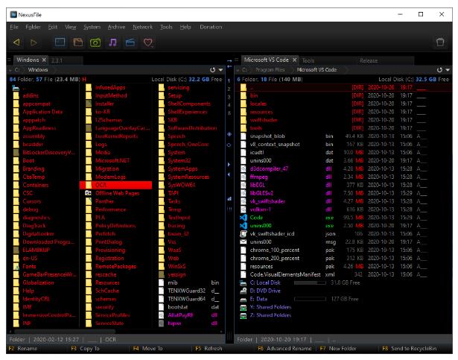
Task: Click Program Files in the right path bar
Action: (x=270, y=70)
